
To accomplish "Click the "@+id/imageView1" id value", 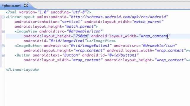I will [x=69, y=41].
